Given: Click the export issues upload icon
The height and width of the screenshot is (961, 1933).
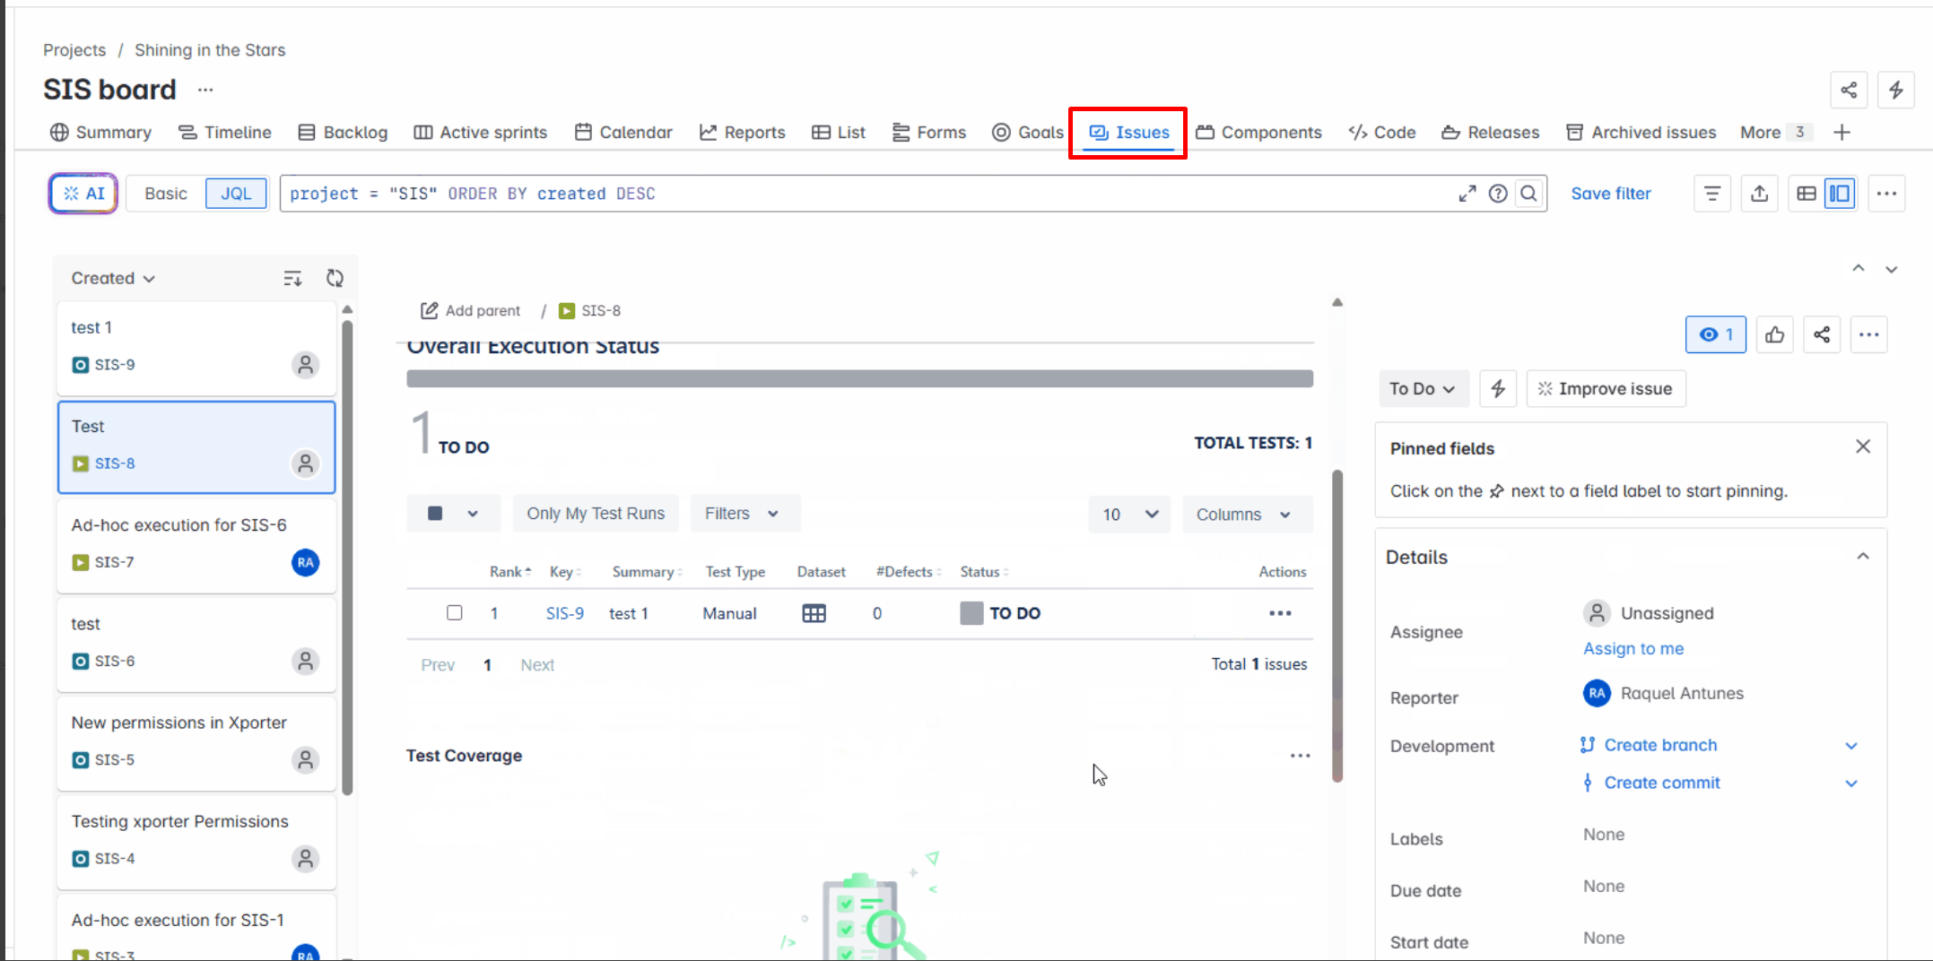Looking at the screenshot, I should pyautogui.click(x=1759, y=194).
